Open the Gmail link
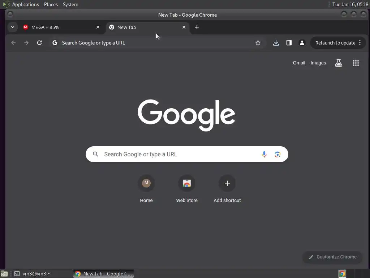The width and height of the screenshot is (370, 278). (299, 63)
